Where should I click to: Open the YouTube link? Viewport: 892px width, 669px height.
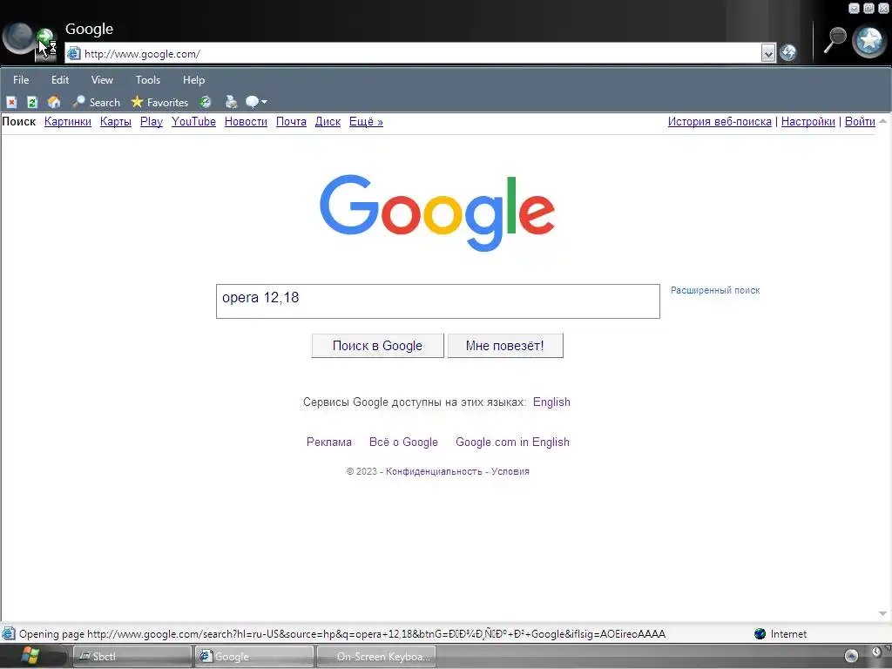pos(193,122)
